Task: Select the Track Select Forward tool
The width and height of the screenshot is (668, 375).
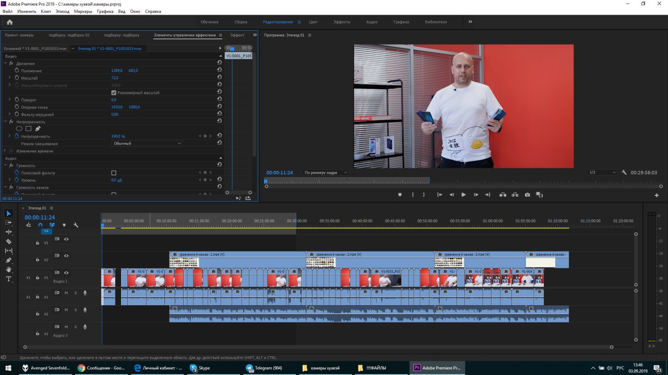Action: [x=8, y=222]
